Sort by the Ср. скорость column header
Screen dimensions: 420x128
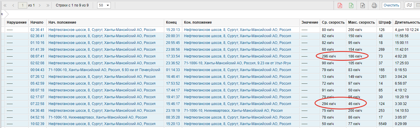333,22
